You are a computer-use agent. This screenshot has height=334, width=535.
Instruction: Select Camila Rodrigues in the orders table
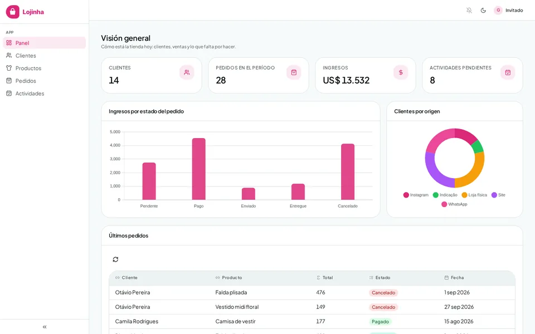(137, 321)
